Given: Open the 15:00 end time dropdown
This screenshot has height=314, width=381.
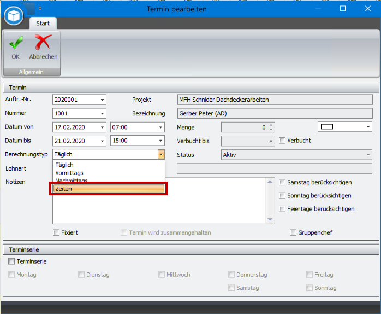Looking at the screenshot, I should pyautogui.click(x=160, y=141).
